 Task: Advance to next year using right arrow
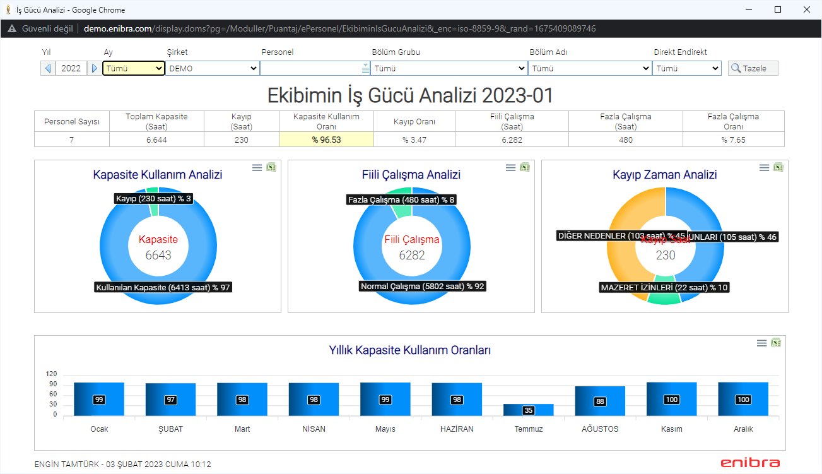(x=94, y=68)
